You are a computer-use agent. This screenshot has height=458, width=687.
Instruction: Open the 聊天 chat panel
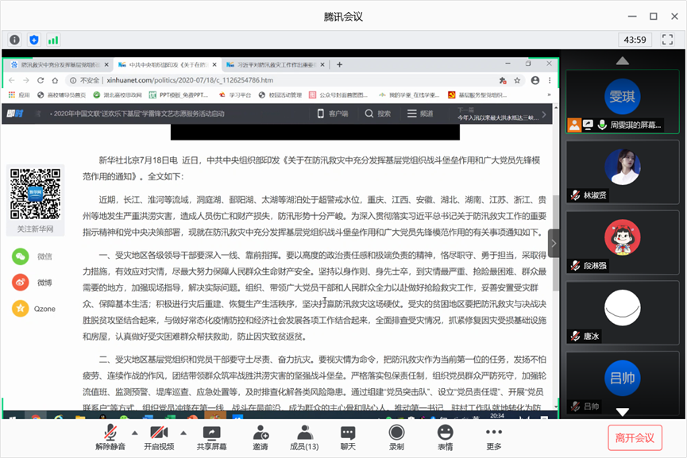[348, 437]
